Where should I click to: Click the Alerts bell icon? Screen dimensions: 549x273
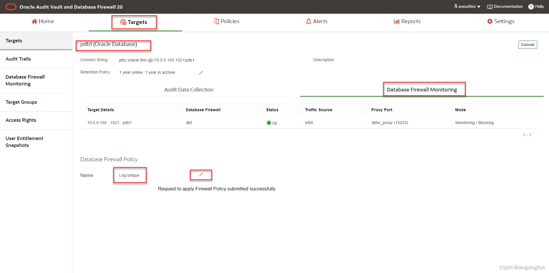[309, 21]
